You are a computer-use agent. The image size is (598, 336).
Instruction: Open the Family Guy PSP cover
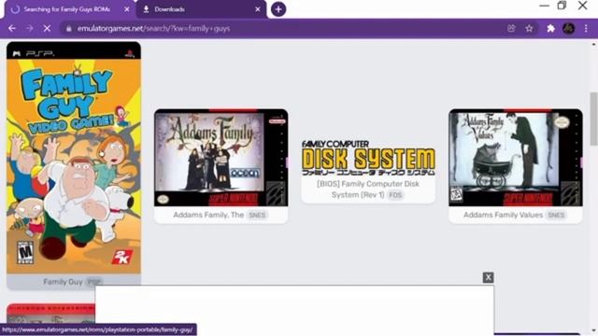(74, 158)
